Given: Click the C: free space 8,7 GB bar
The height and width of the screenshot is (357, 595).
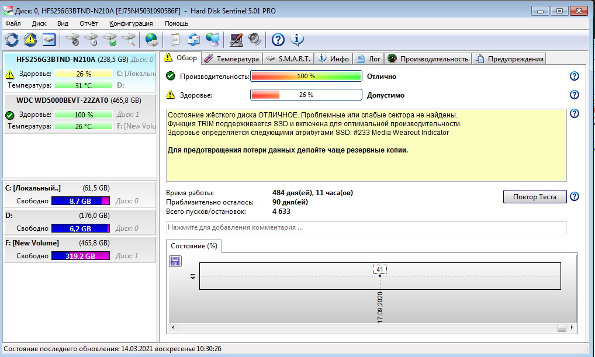Looking at the screenshot, I should 81,201.
